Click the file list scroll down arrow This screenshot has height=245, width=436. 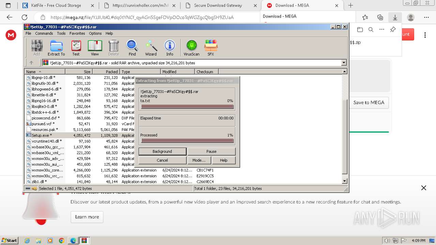click(345, 181)
